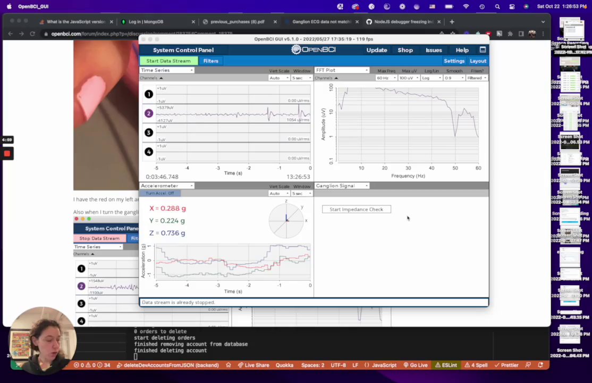Open the Chrome three-dot menu

543,34
